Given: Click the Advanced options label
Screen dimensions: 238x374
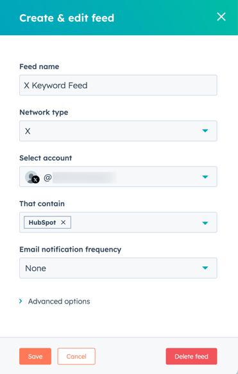Looking at the screenshot, I should pos(59,302).
